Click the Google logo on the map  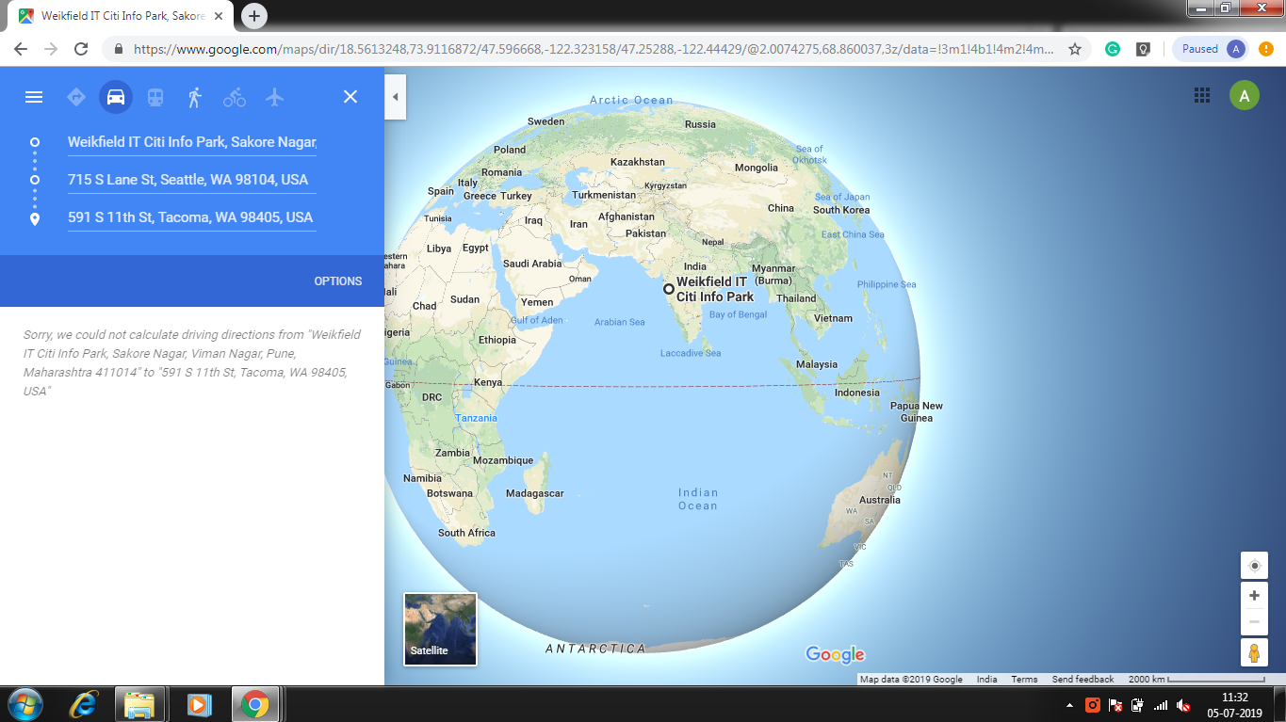tap(835, 654)
